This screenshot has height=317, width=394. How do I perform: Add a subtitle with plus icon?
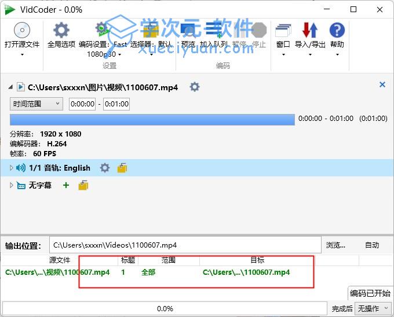point(66,185)
